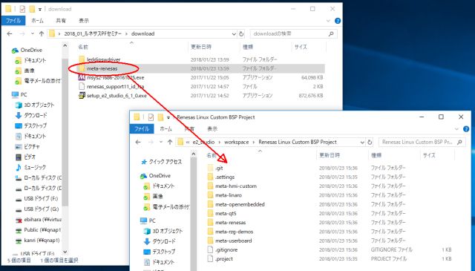Screen dimensions: 475x271
Task: Open recent locations dropdown in BSP window
Action: 161,142
